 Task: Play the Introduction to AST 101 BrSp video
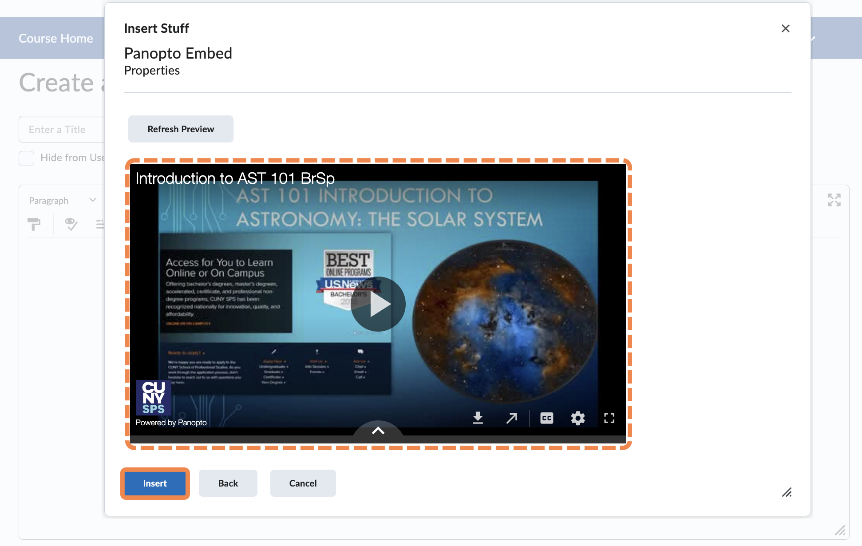click(378, 304)
